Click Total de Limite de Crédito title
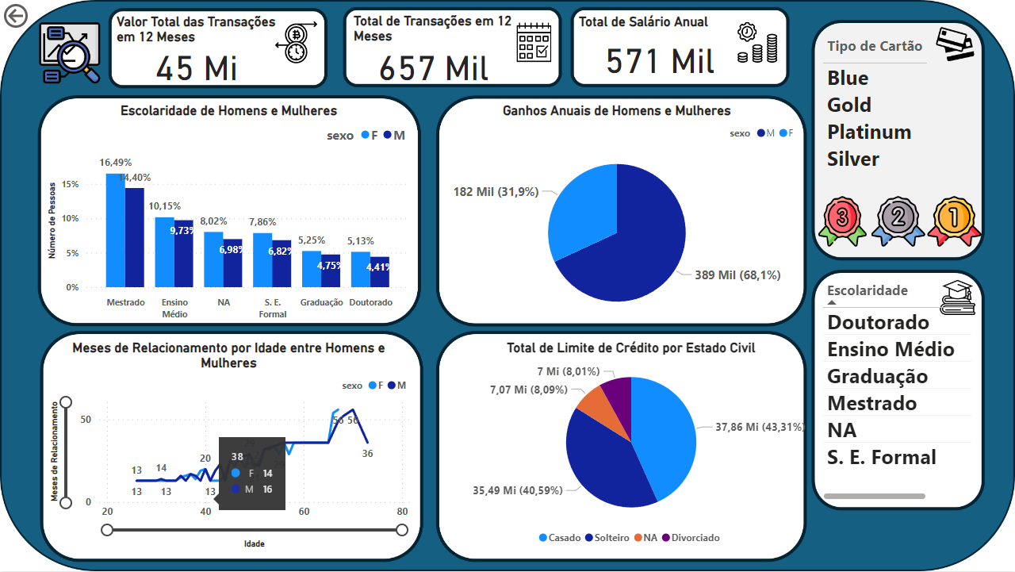1015x572 pixels. 630,347
